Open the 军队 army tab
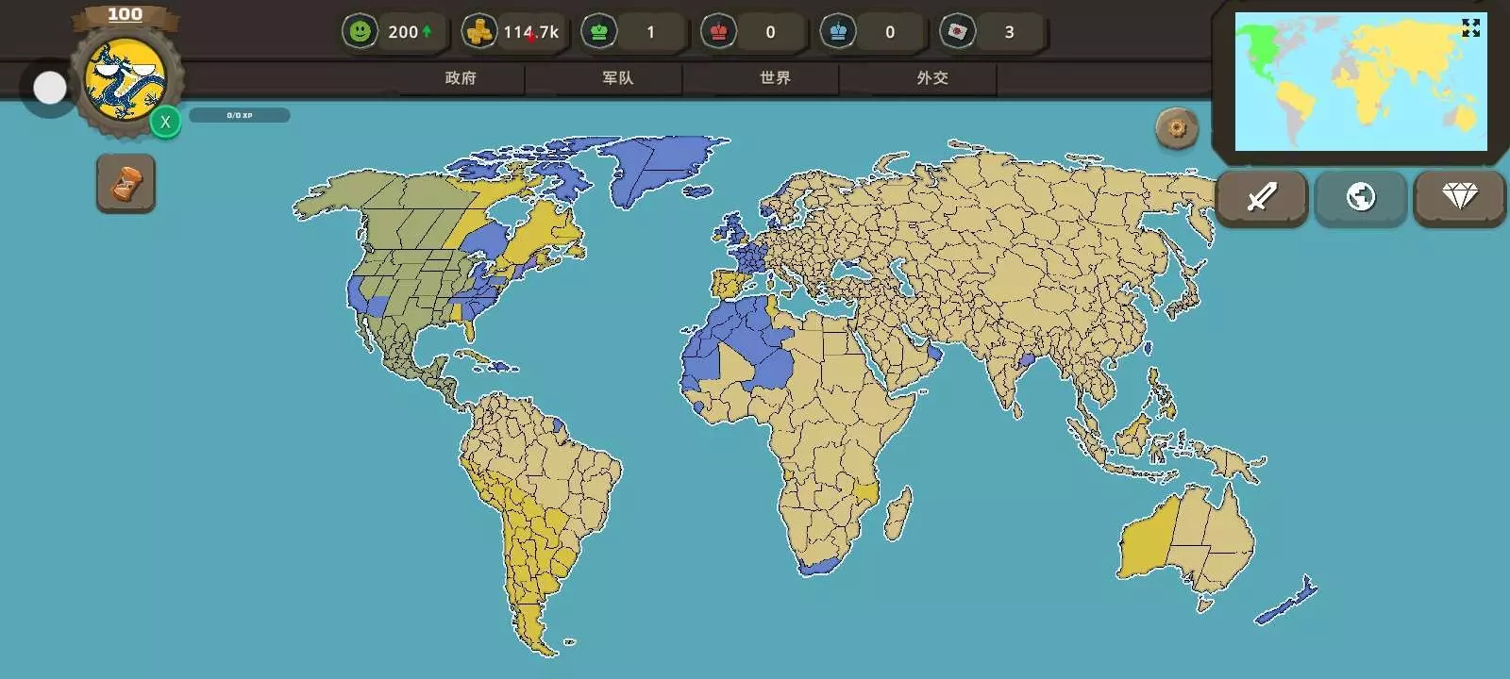The height and width of the screenshot is (679, 1510). (x=618, y=78)
